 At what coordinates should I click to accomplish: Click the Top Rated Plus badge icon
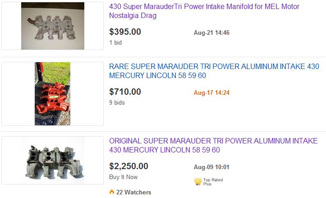(x=197, y=181)
